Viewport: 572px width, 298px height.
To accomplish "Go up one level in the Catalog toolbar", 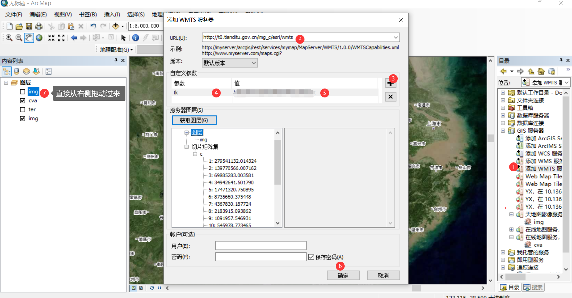I will tap(531, 72).
